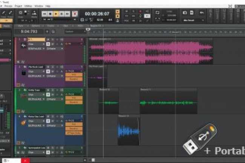Click the add track plus button
The height and width of the screenshot is (163, 245).
click(47, 32)
